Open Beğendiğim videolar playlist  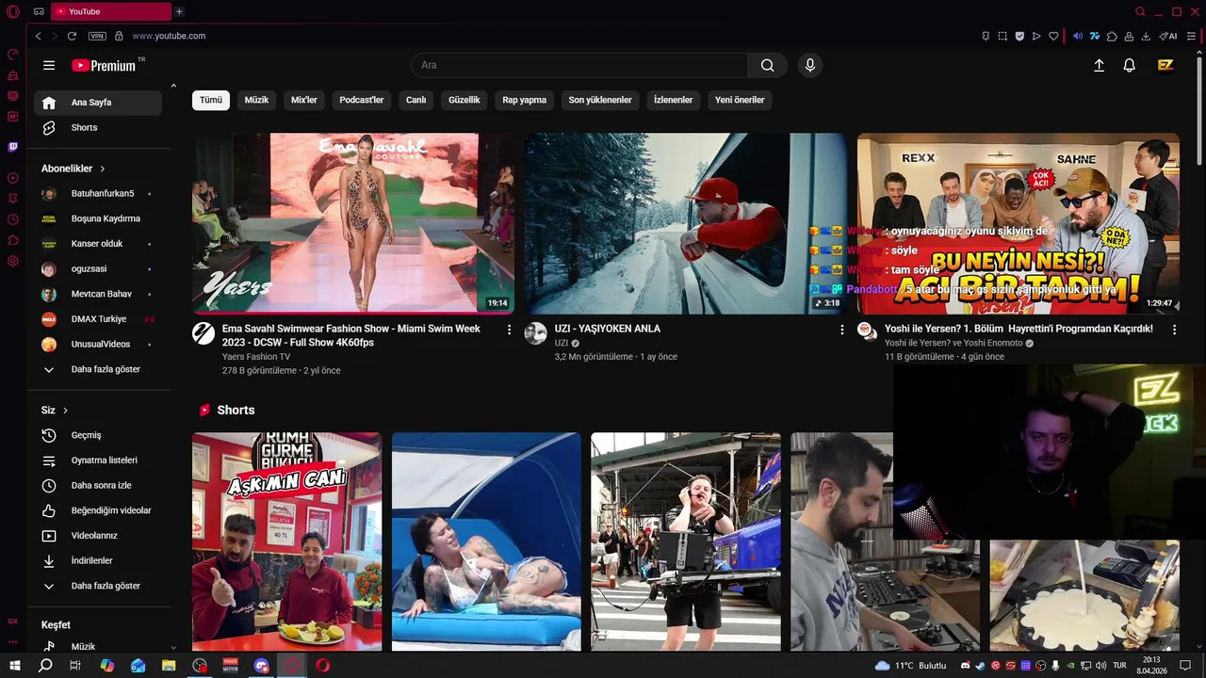pos(98,510)
